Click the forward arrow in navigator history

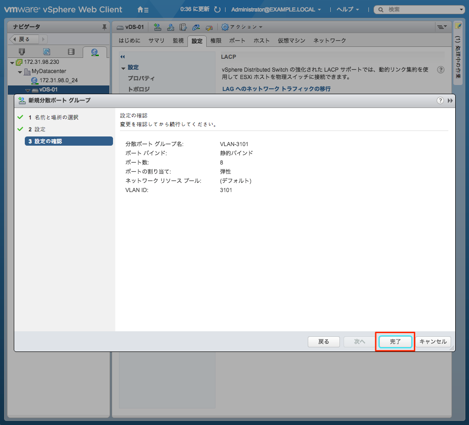point(43,39)
